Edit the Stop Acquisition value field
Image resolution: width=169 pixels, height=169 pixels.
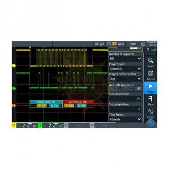point(125,109)
